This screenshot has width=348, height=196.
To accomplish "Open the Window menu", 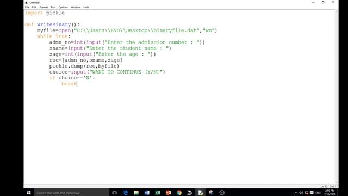I will pos(76,7).
